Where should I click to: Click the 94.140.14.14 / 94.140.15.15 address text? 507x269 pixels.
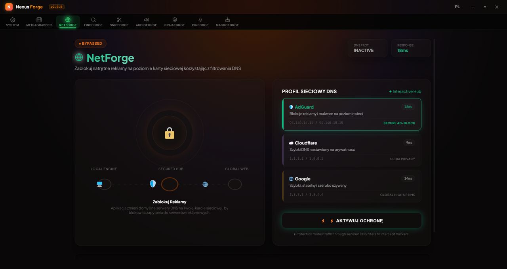316,123
